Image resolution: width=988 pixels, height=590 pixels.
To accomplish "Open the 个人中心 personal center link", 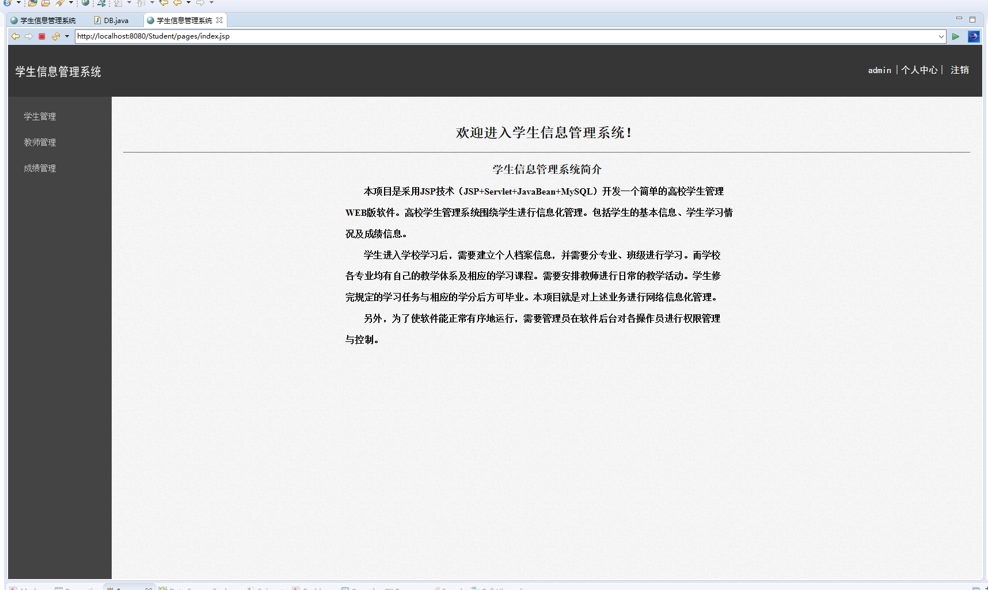I will coord(919,70).
